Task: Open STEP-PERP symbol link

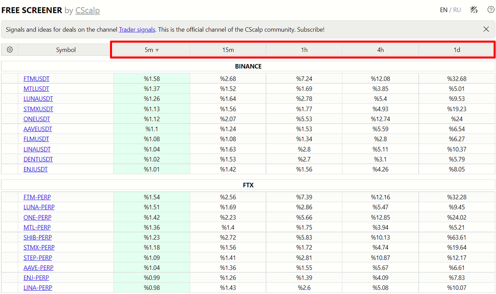Action: [x=38, y=258]
